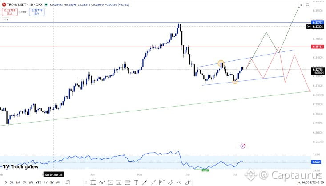This screenshot has width=326, height=186.
Task: Click the Sat 07 Mar '26 date label
Action: (x=54, y=175)
